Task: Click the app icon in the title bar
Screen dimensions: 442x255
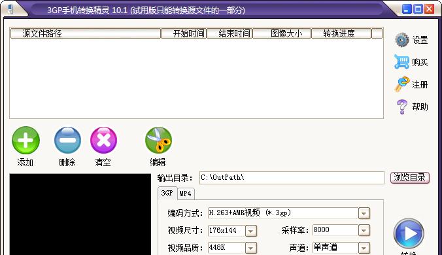Action: (10, 9)
